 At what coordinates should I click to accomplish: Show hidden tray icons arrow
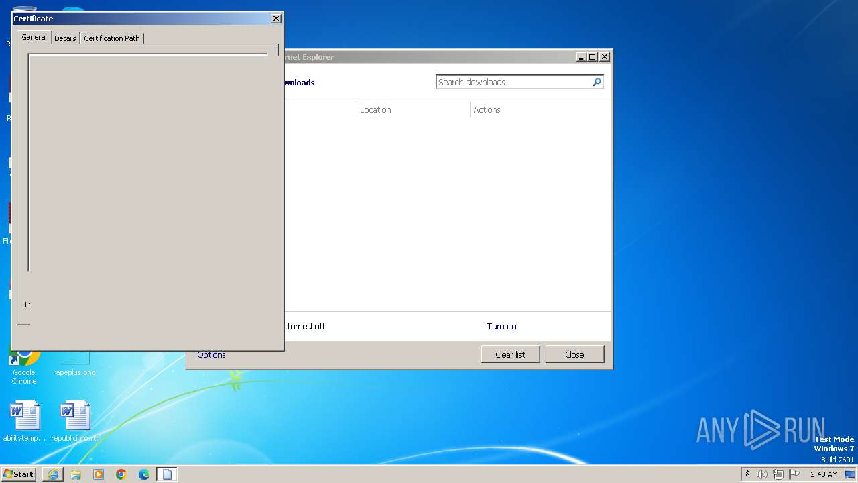coord(747,474)
